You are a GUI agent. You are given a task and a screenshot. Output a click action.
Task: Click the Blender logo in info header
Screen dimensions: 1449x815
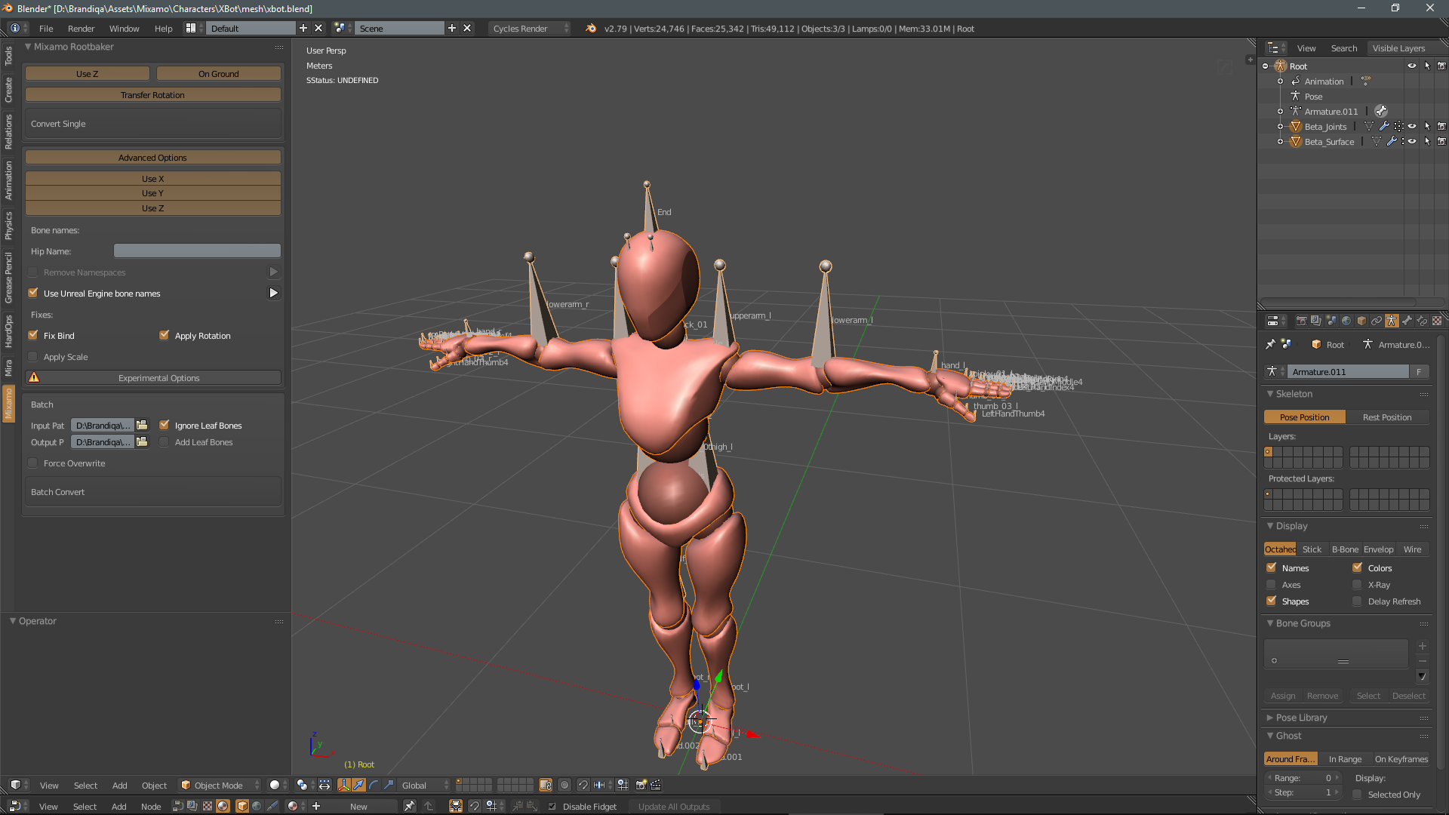pos(591,29)
